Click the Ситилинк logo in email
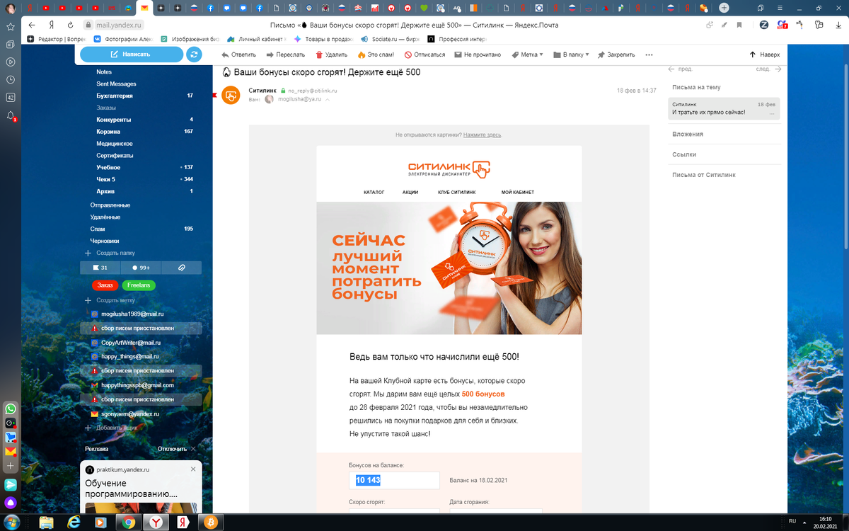This screenshot has width=849, height=531. coord(449,169)
